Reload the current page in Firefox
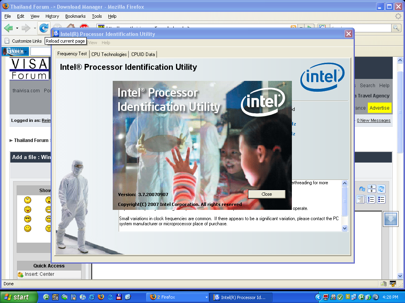The image size is (405, 303). pos(44,28)
